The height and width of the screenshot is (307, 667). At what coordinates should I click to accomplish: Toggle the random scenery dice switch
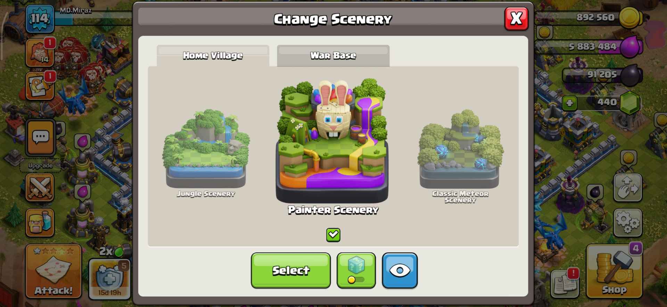pos(356,270)
